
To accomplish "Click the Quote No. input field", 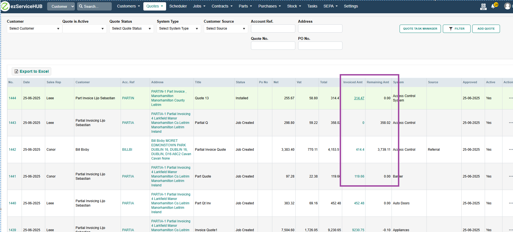I will [273, 46].
